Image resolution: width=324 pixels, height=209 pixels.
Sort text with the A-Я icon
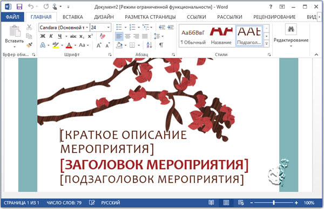149,45
